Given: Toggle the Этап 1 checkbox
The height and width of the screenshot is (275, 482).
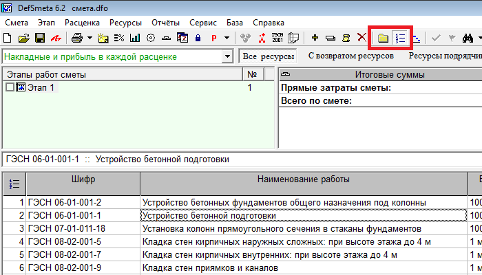Looking at the screenshot, I should [x=9, y=88].
